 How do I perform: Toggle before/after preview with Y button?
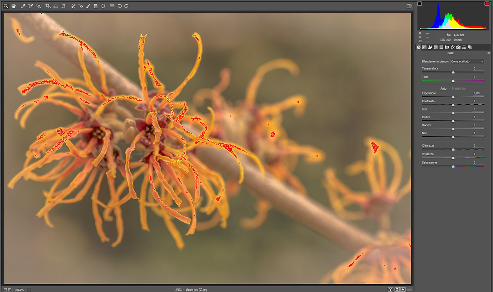click(391, 290)
